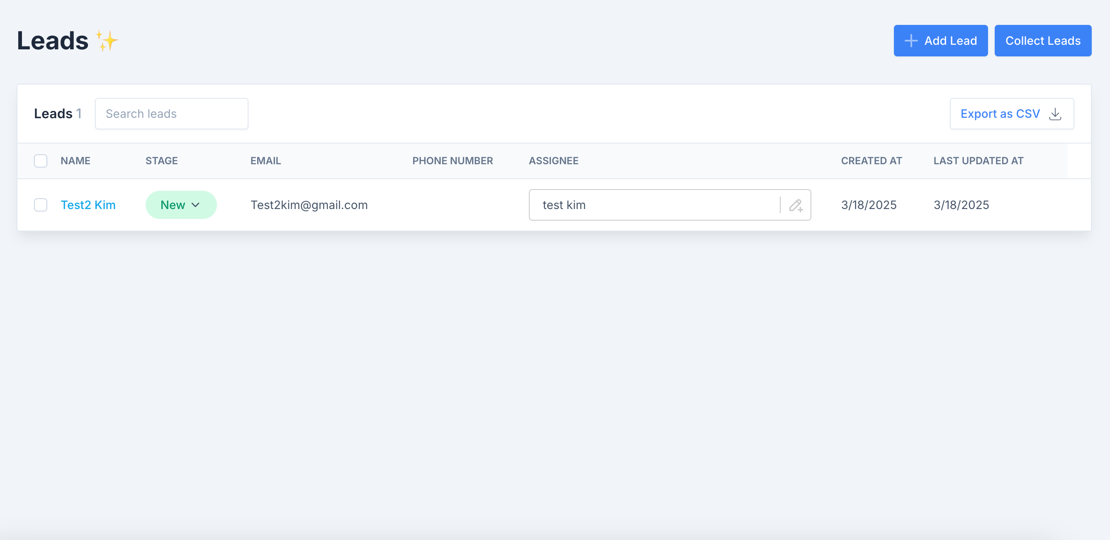The height and width of the screenshot is (540, 1110).
Task: Select all leads with header checkbox
Action: coord(41,161)
